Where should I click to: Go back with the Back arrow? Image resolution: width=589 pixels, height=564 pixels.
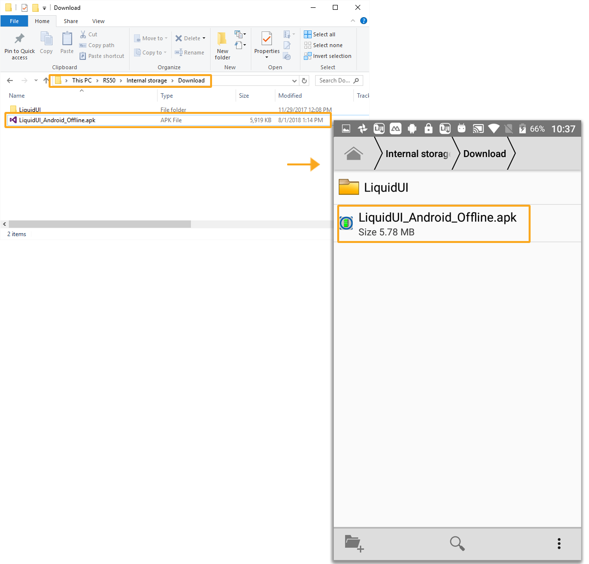pyautogui.click(x=10, y=81)
